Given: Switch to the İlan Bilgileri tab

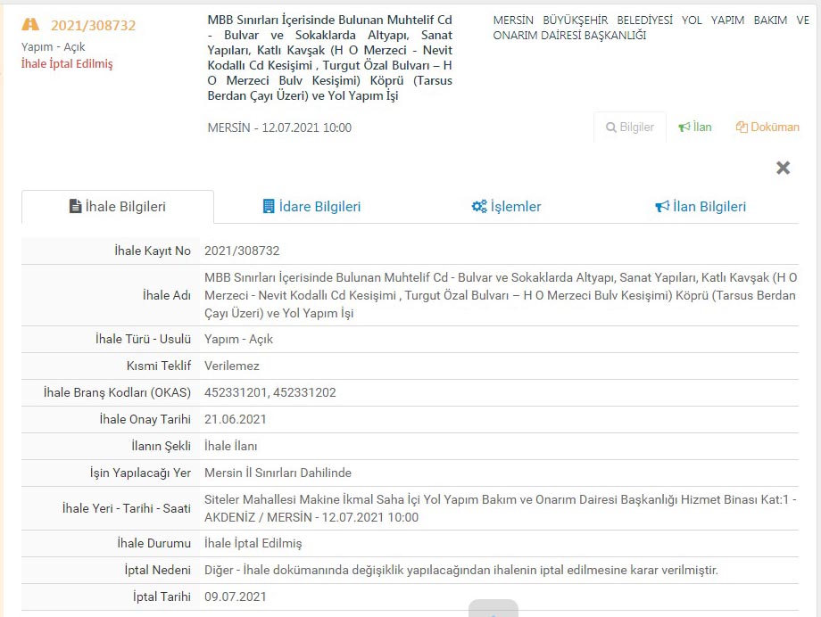Looking at the screenshot, I should click(701, 207).
